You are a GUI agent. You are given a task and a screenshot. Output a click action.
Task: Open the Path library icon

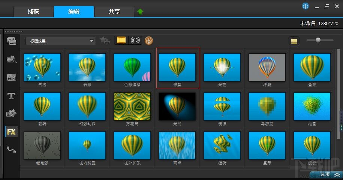pos(11,150)
